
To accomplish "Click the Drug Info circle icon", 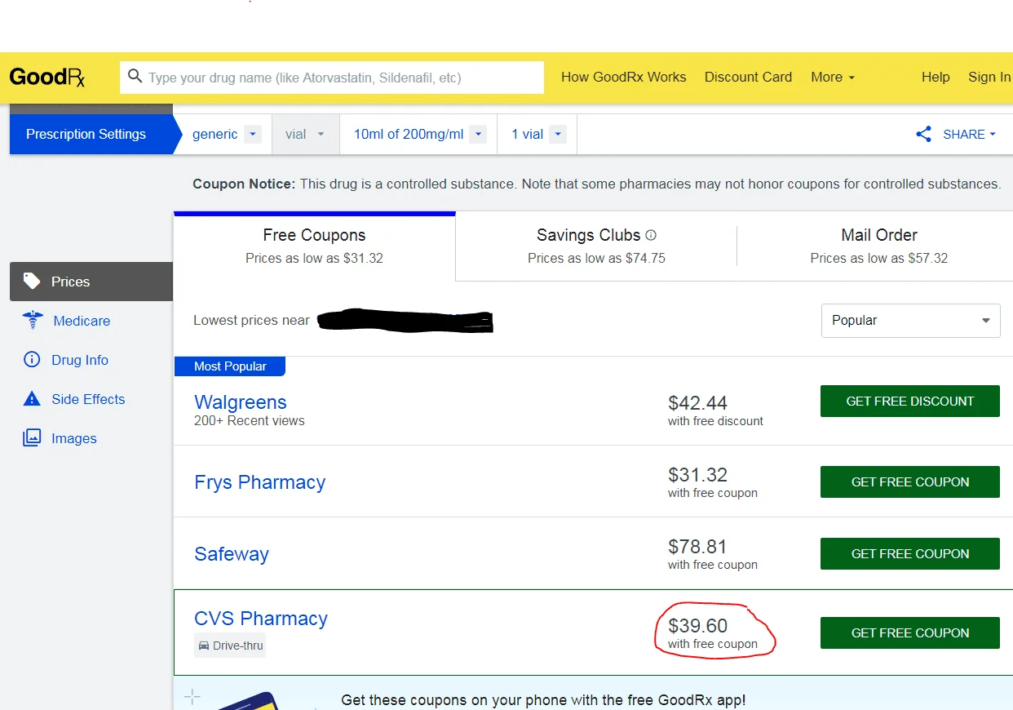I will tap(32, 360).
